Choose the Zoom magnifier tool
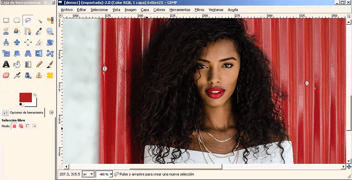Viewport: 352px width, 180px height. (x=50, y=32)
